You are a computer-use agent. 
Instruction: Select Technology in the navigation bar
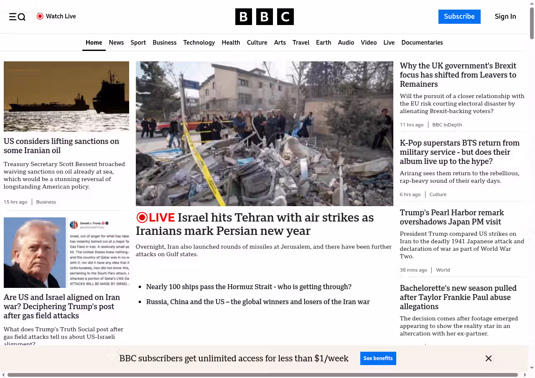click(x=199, y=43)
